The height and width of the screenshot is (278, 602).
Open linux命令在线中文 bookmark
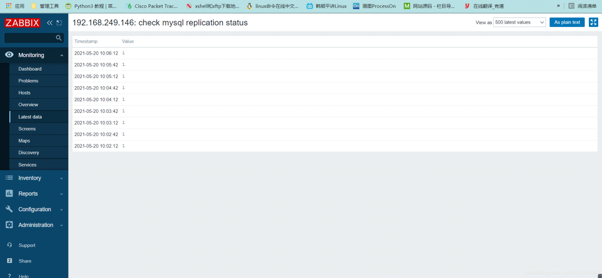click(273, 6)
